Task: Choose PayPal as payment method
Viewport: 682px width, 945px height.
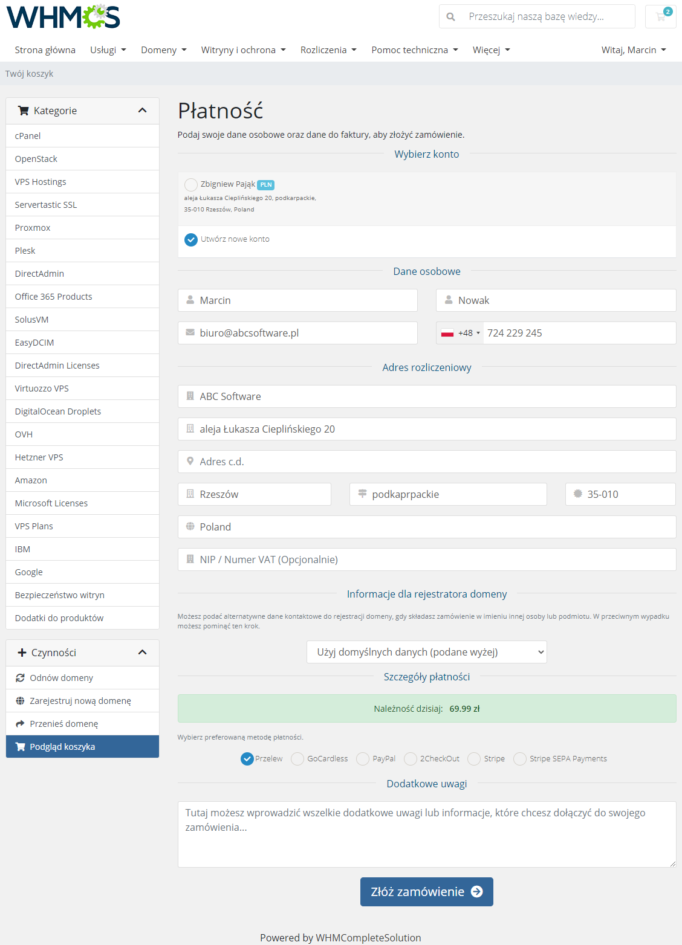Action: 363,758
